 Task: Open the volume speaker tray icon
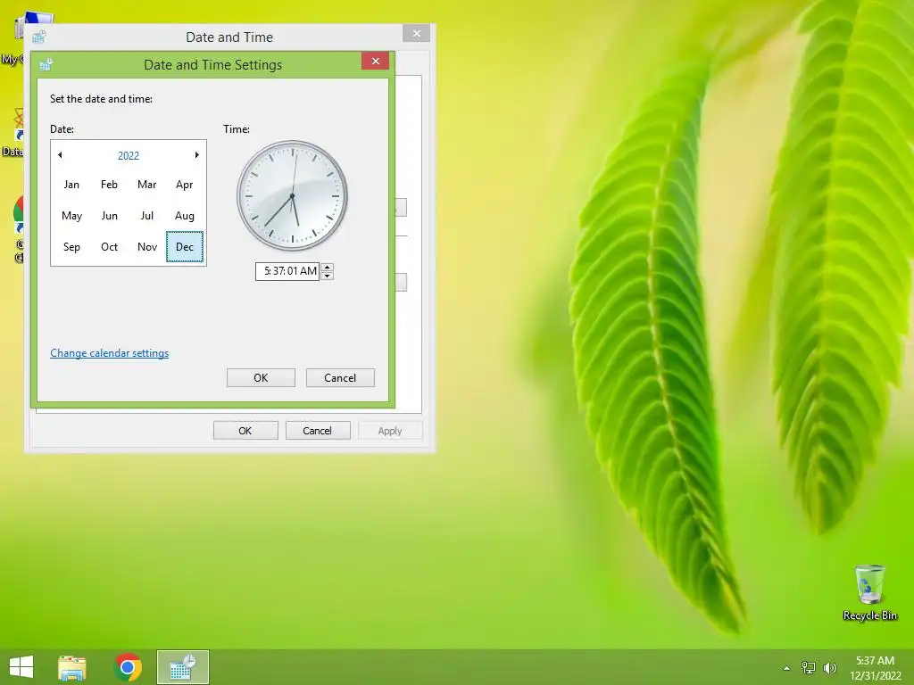coord(829,667)
